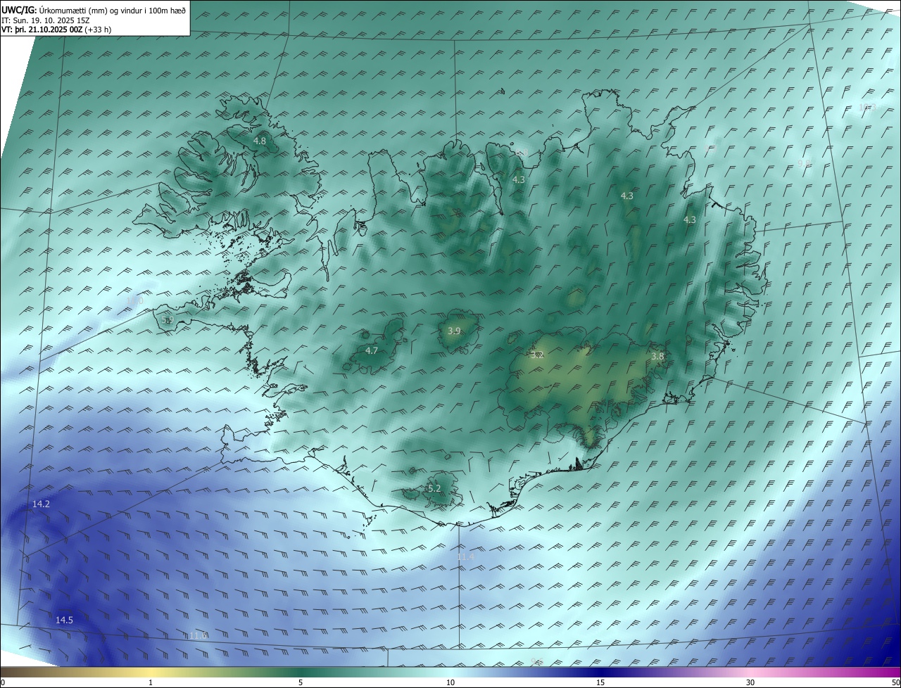
Task: Click the 4.8 value over the Westfjords
Action: pos(260,141)
